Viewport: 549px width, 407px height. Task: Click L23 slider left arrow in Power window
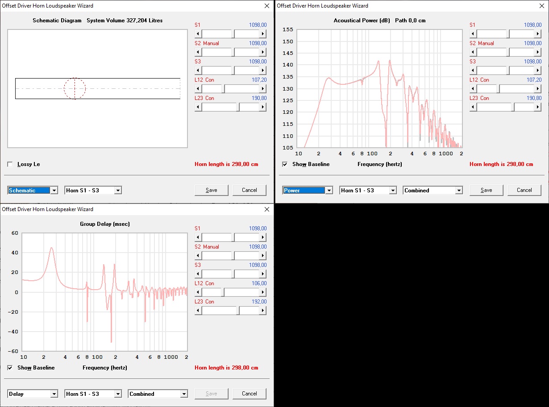tap(473, 107)
